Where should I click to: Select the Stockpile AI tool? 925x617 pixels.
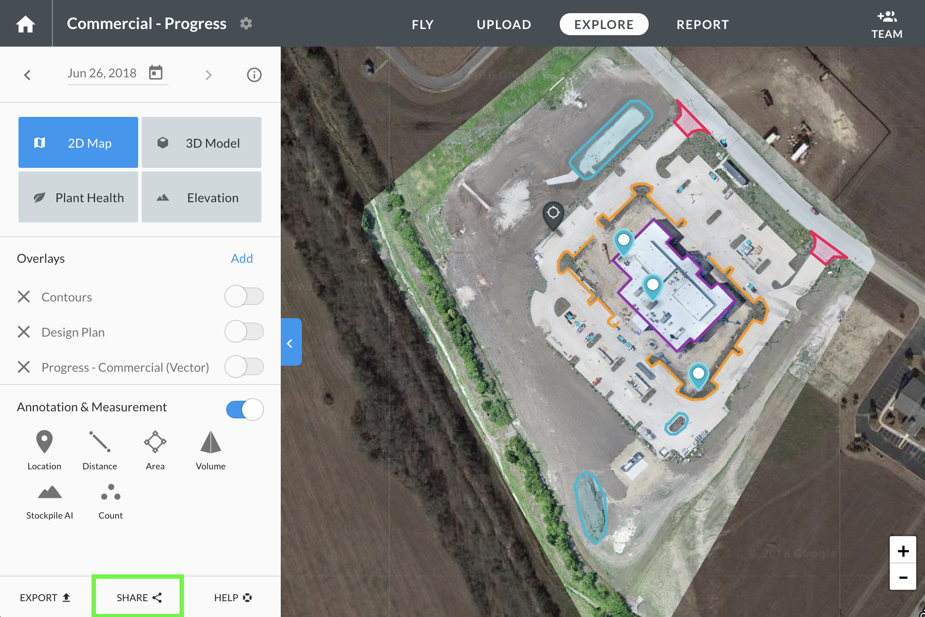point(50,502)
